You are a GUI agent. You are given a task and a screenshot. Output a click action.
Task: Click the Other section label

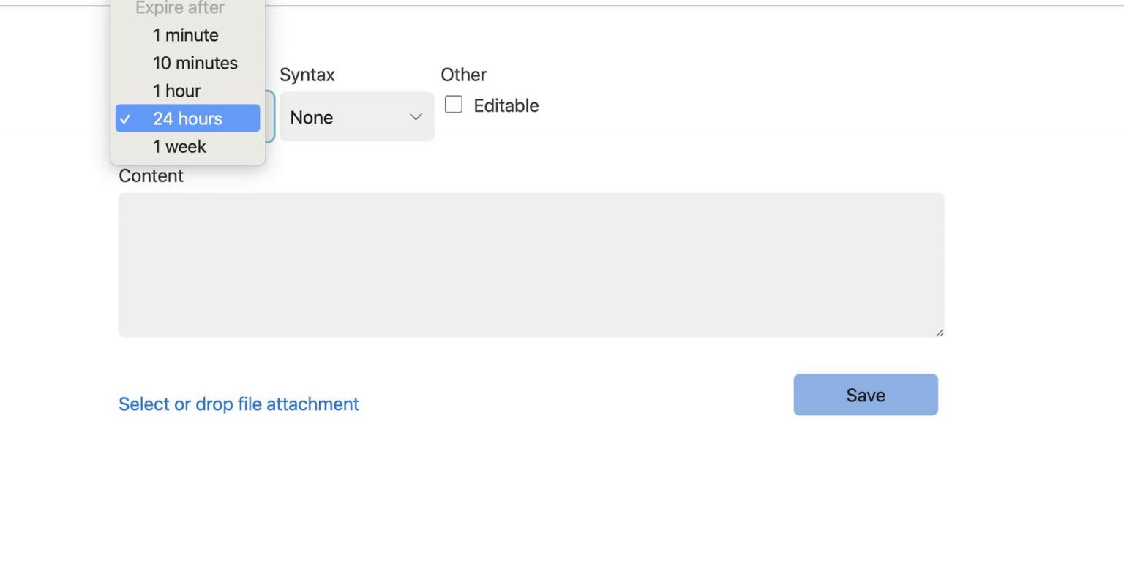(463, 75)
